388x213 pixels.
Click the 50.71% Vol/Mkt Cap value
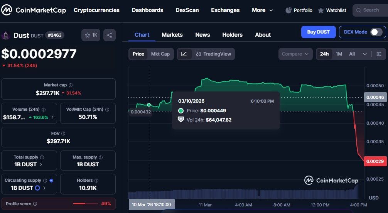(x=88, y=117)
